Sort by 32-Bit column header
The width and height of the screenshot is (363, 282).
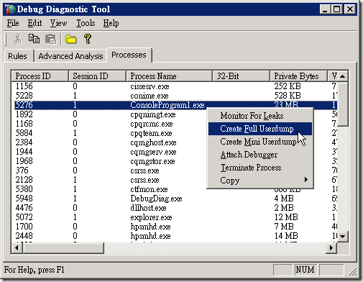pos(242,76)
